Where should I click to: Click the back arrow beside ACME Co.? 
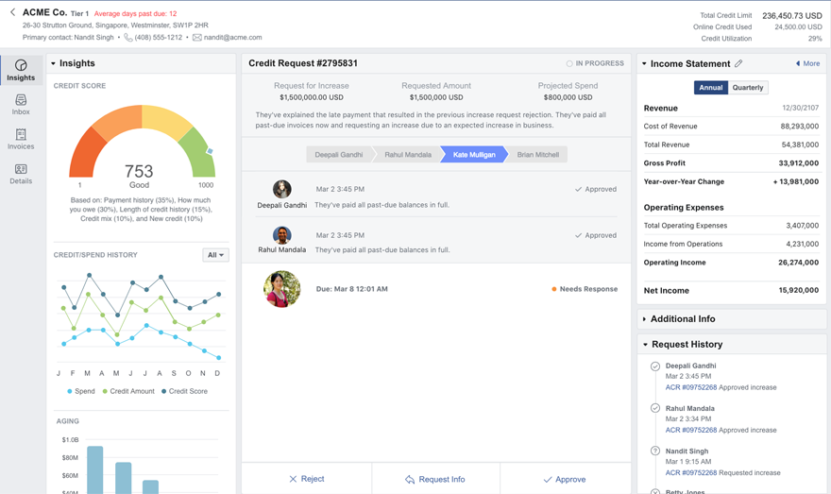tap(12, 12)
